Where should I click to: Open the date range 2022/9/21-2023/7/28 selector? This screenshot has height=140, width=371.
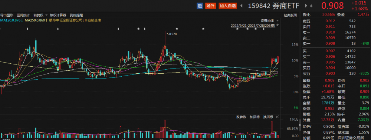[253, 26]
